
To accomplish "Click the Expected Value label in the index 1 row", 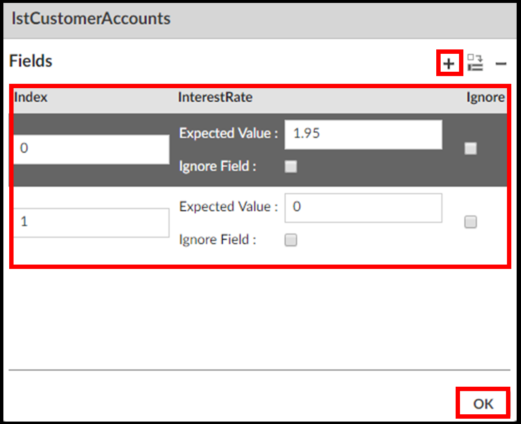I will click(x=229, y=207).
